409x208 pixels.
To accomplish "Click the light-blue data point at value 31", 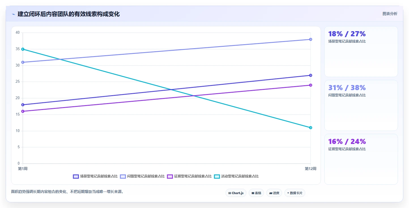I will pyautogui.click(x=23, y=62).
